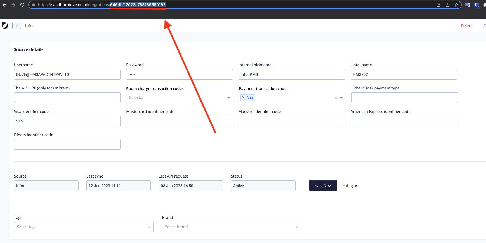
Task: Remove the VES tag from Payment transaction codes
Action: coord(243,97)
